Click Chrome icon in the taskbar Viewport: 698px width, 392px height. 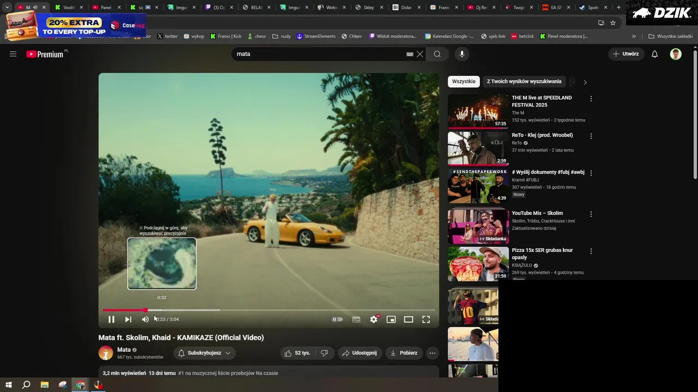(x=81, y=385)
